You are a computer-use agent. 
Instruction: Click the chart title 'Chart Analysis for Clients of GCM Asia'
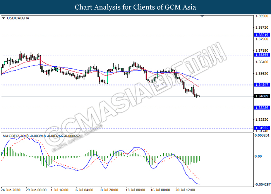tap(135, 7)
